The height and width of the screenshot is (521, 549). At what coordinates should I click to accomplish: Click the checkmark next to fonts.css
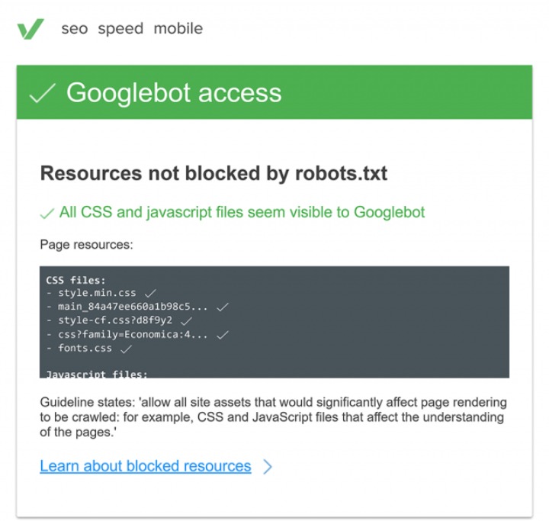point(126,349)
